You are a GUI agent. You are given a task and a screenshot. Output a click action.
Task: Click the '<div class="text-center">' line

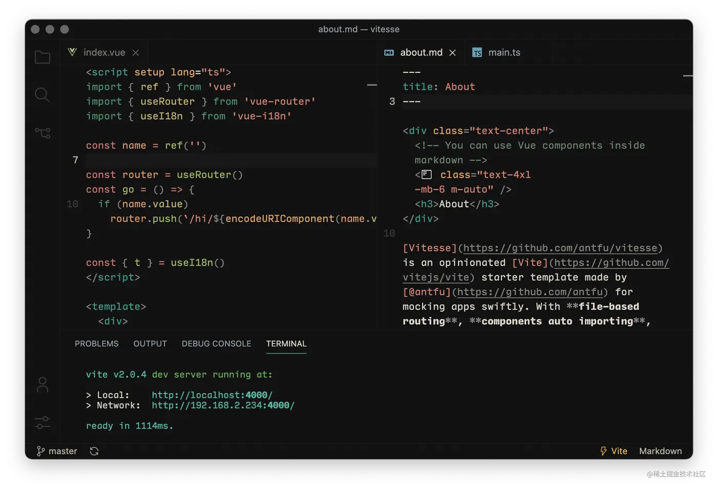point(478,131)
